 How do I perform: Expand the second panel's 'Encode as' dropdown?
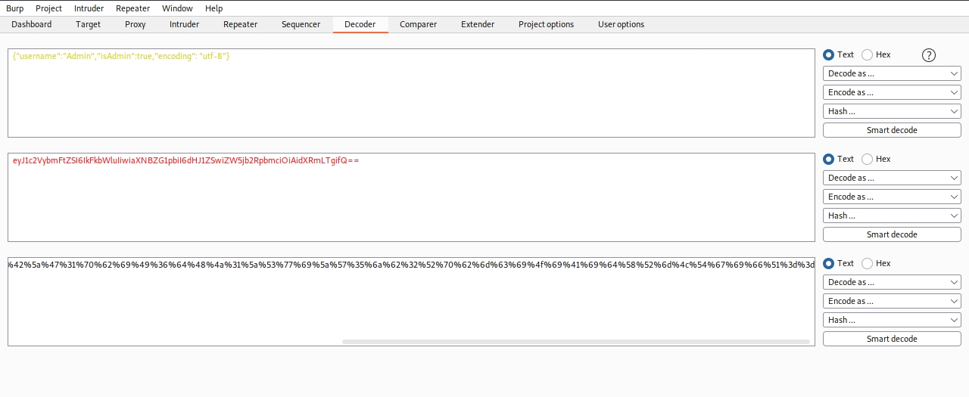tap(892, 197)
